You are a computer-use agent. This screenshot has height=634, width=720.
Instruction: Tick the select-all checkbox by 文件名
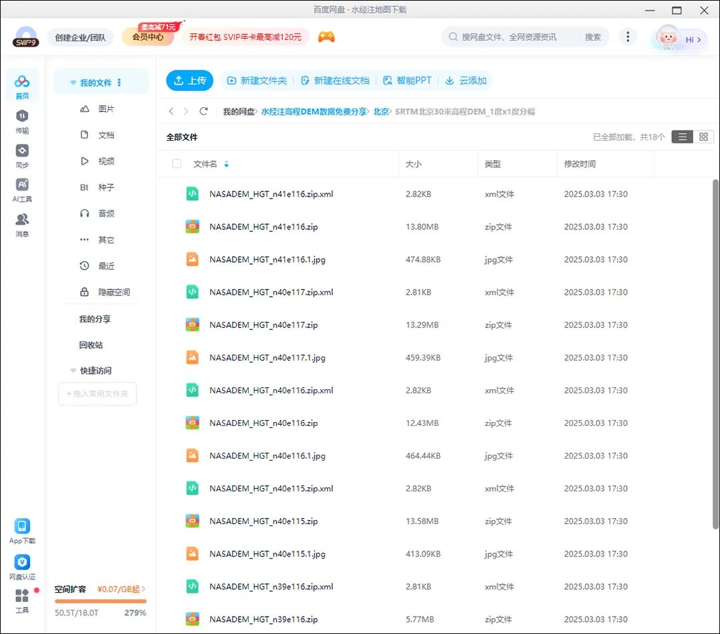coord(176,163)
